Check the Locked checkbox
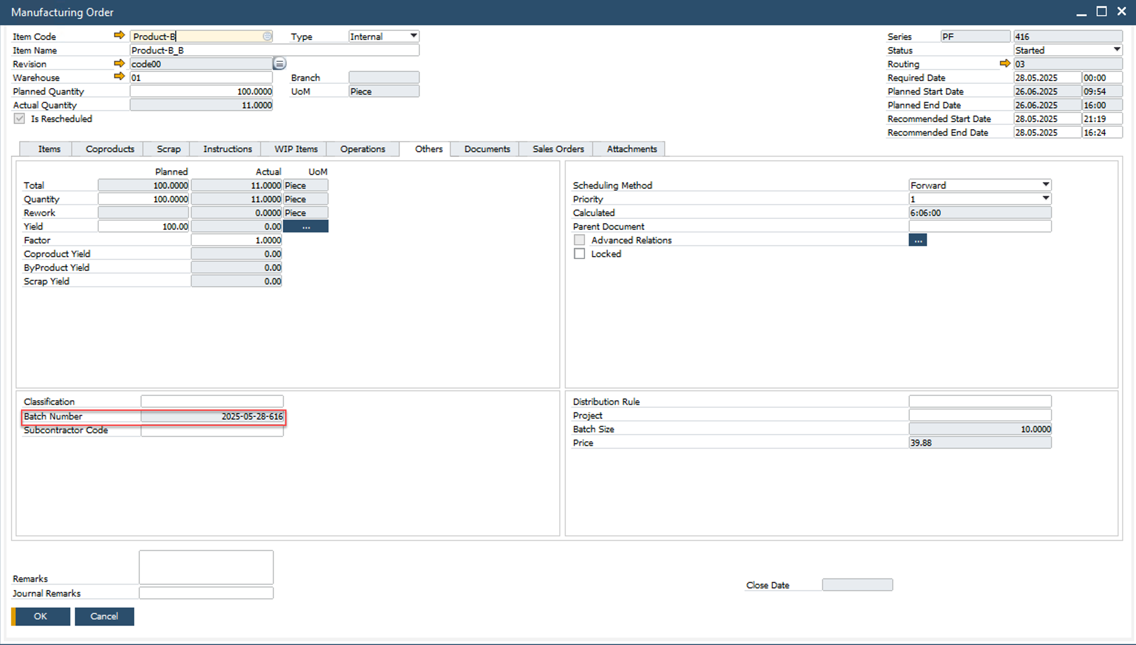Image resolution: width=1136 pixels, height=645 pixels. click(x=579, y=254)
